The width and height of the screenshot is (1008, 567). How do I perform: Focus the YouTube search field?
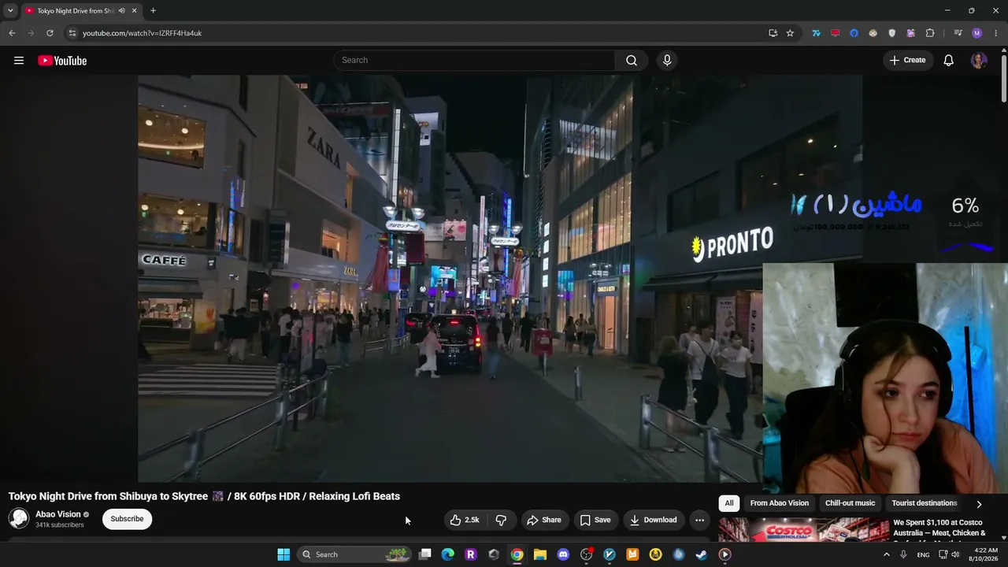point(476,61)
